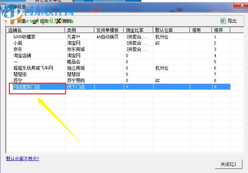The height and width of the screenshot is (173, 248).
Task: Click the 新建 (New) toolbar button
Action: point(18,21)
